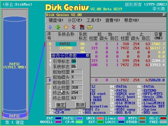The height and width of the screenshot is (126, 168).
Task: Click the sun-shaped F7 activate icon
Action: 66,27
